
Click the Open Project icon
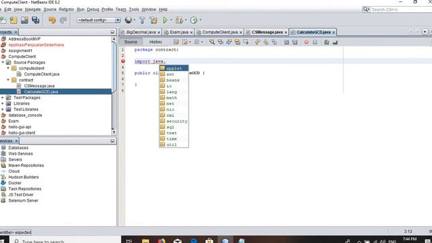[x=24, y=20]
